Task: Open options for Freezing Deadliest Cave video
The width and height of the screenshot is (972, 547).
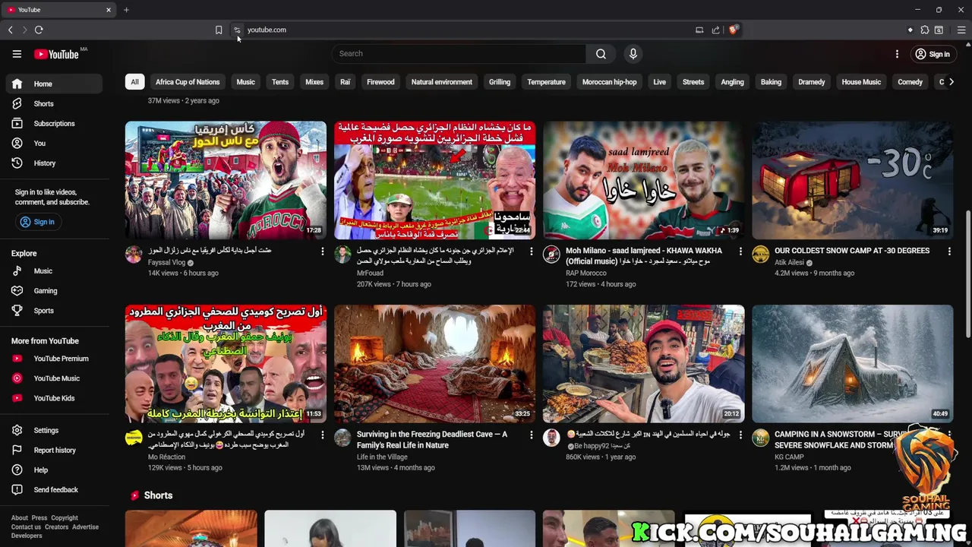Action: [x=531, y=435]
